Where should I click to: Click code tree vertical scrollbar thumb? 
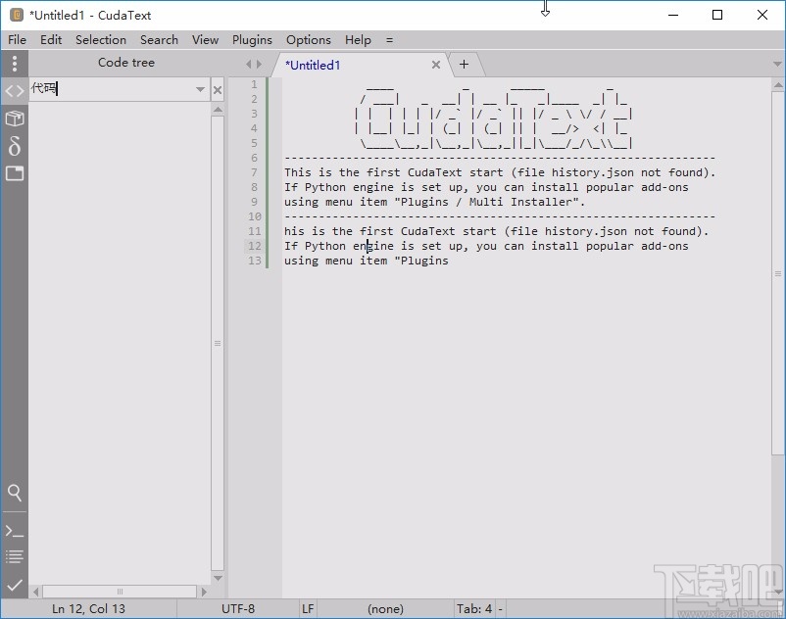coord(217,343)
